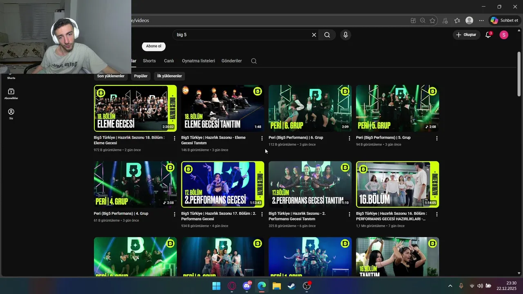The width and height of the screenshot is (523, 294).
Task: Open the 18. Bölüm Eleme Gecesi thumbnail
Action: pyautogui.click(x=135, y=108)
